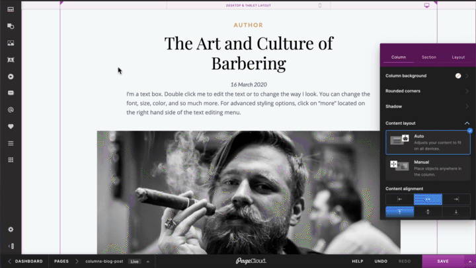Expand Rounded corners settings
This screenshot has width=476, height=268.
coord(428,91)
